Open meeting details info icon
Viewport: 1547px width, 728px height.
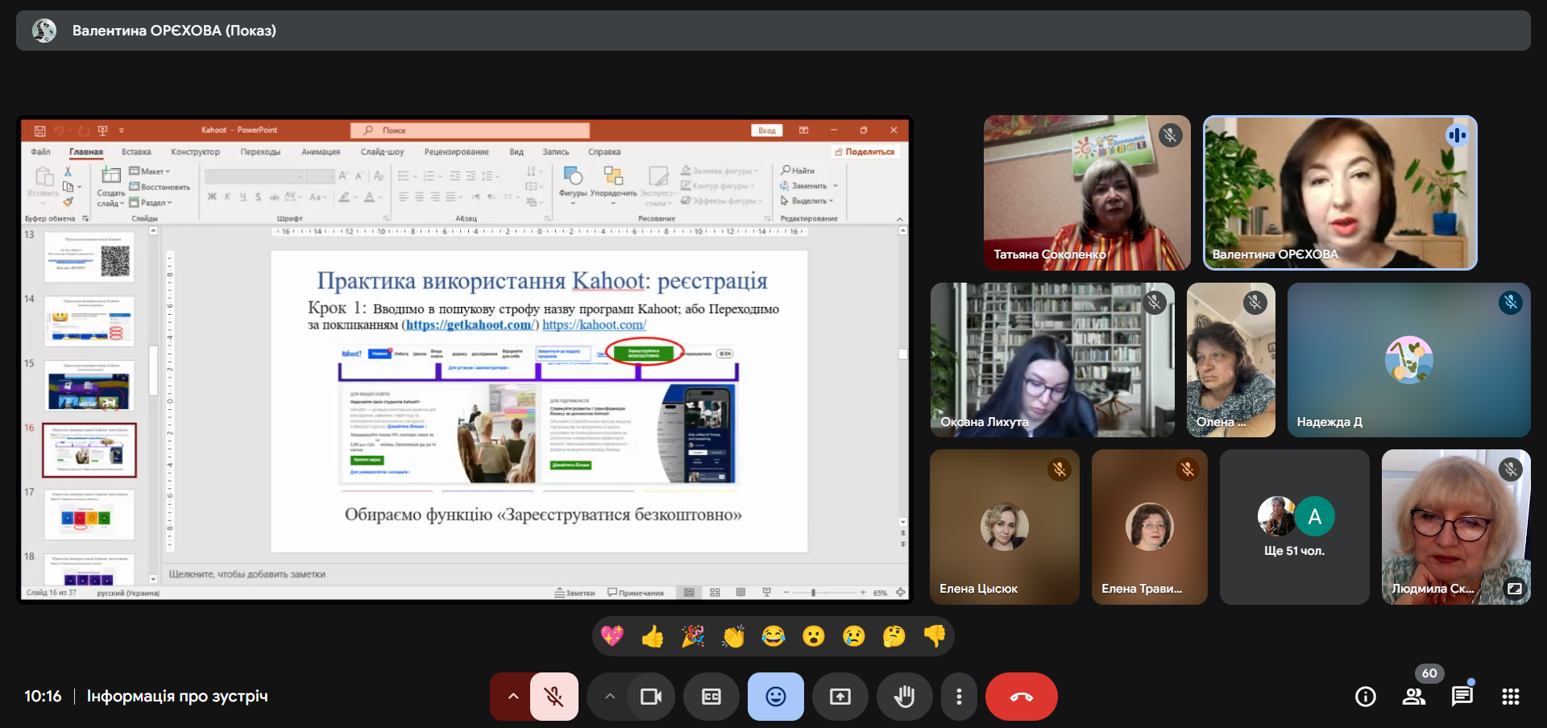click(x=1366, y=697)
